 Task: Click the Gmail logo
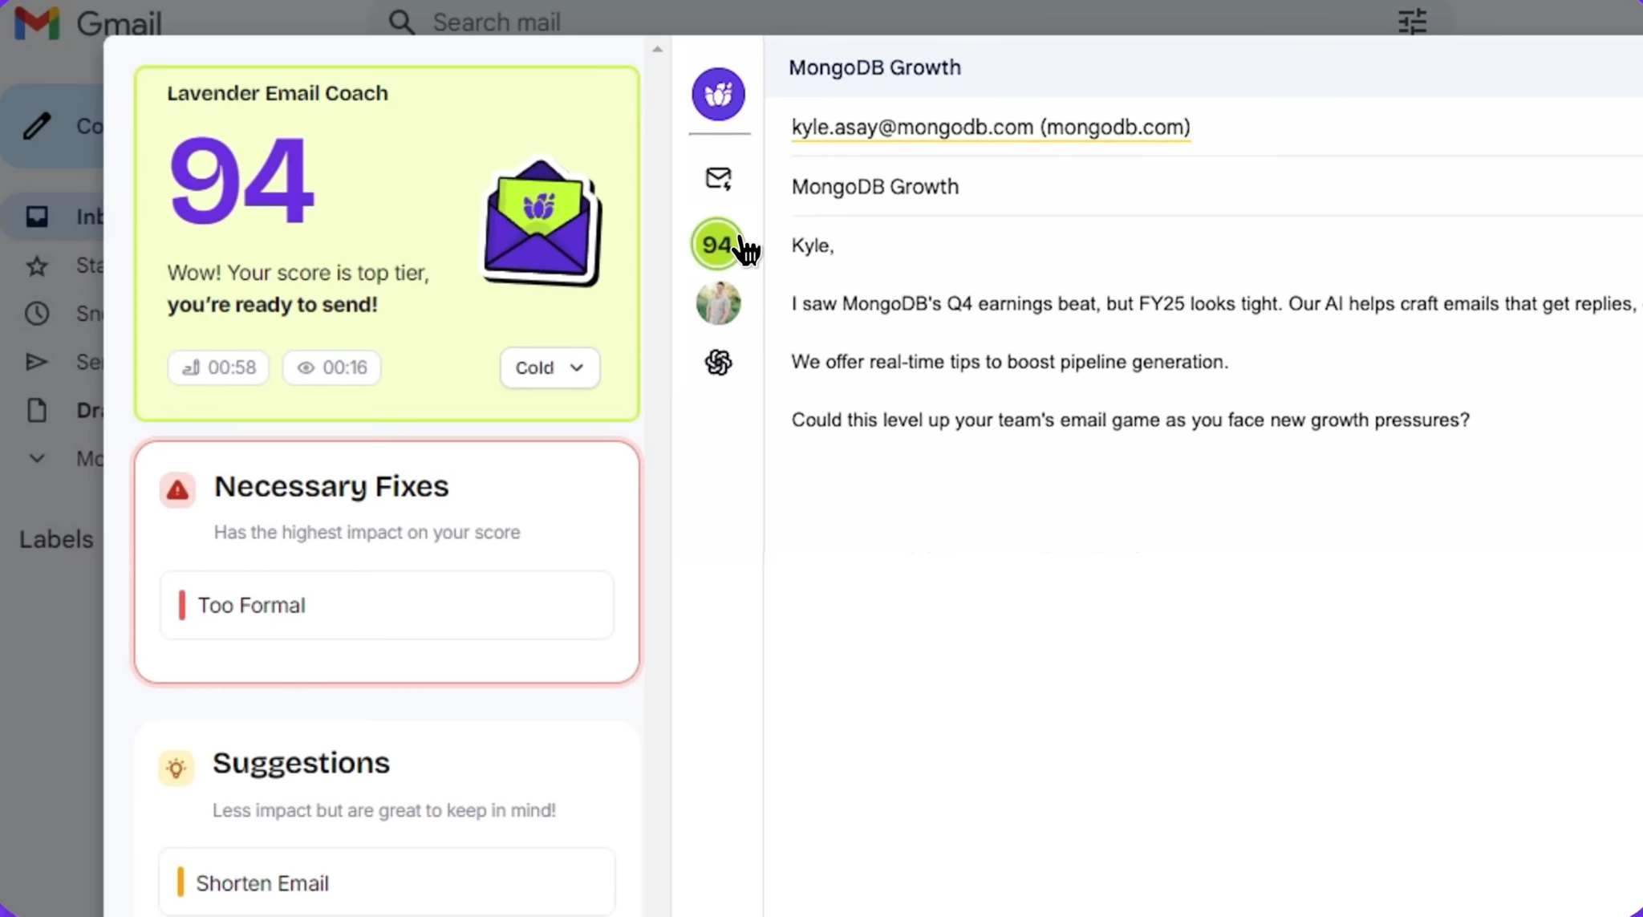[88, 23]
